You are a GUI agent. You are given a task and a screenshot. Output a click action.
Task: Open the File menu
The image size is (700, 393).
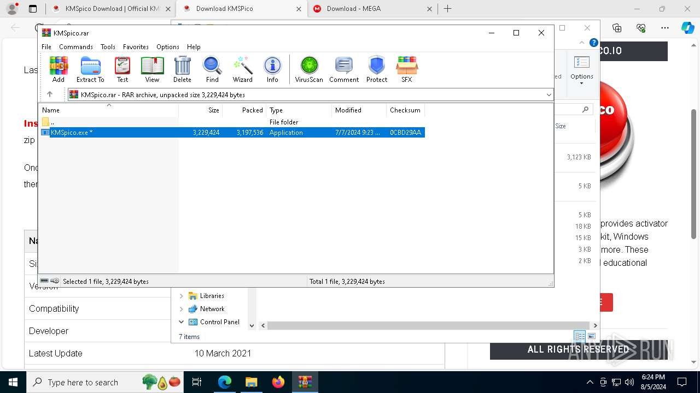(46, 47)
